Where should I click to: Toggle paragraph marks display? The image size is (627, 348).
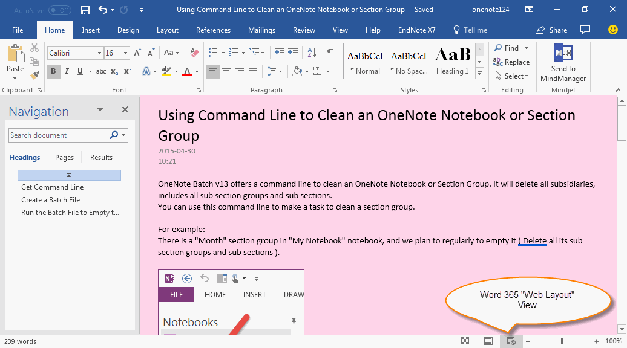[x=330, y=53]
